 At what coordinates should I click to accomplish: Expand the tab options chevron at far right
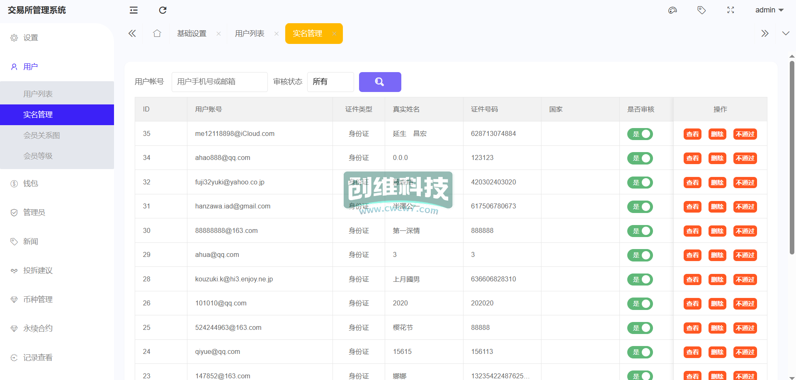click(786, 34)
